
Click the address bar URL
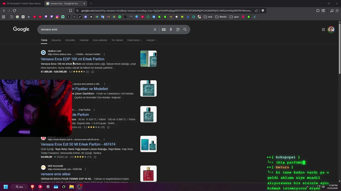(x=166, y=11)
